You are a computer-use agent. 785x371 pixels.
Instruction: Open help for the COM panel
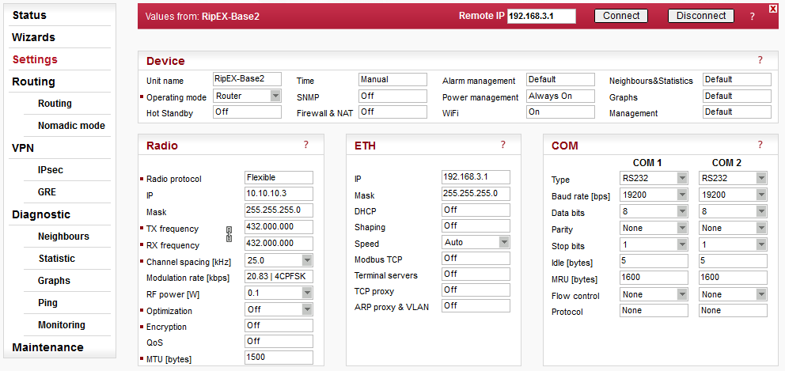pos(760,145)
